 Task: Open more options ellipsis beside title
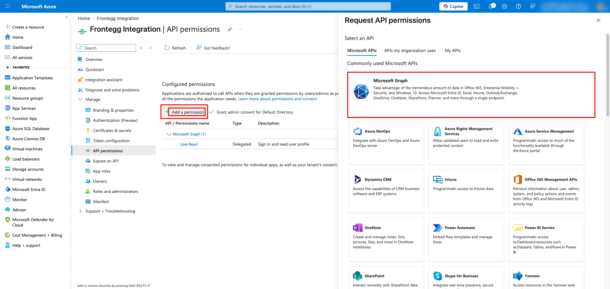pyautogui.click(x=240, y=29)
